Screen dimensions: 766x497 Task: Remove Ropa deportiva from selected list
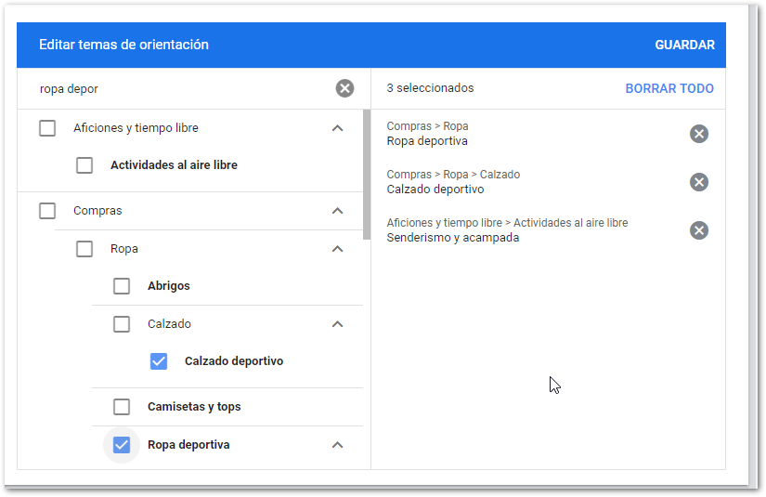tap(699, 134)
